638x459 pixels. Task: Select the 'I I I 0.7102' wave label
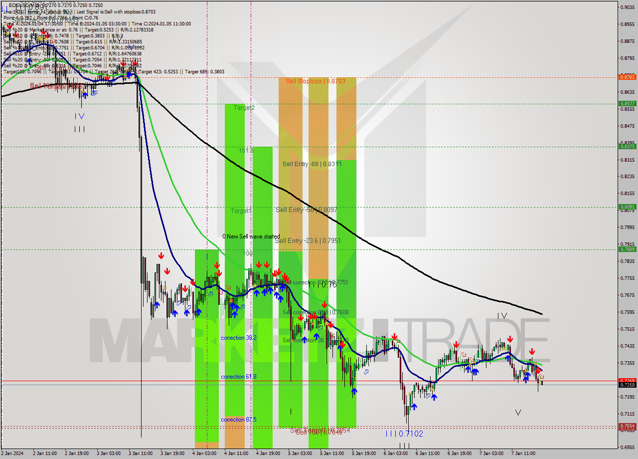[404, 434]
